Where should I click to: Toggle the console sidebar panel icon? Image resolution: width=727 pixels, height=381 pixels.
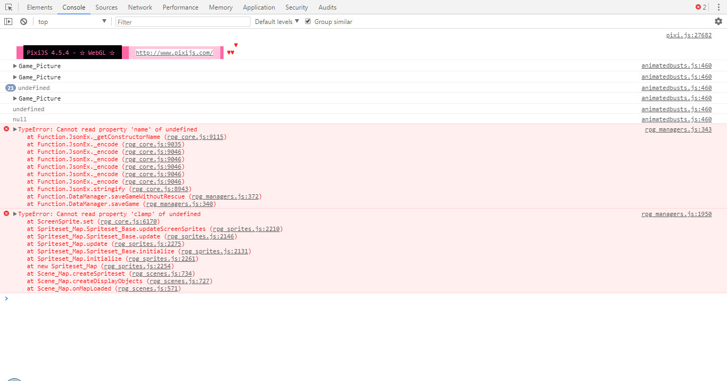click(x=8, y=21)
